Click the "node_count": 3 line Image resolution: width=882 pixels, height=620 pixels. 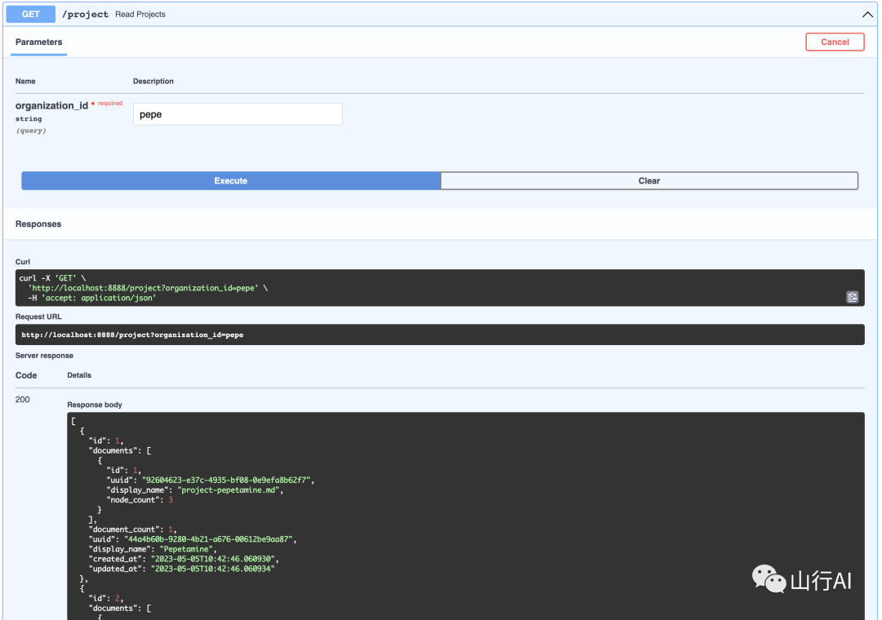click(x=140, y=500)
